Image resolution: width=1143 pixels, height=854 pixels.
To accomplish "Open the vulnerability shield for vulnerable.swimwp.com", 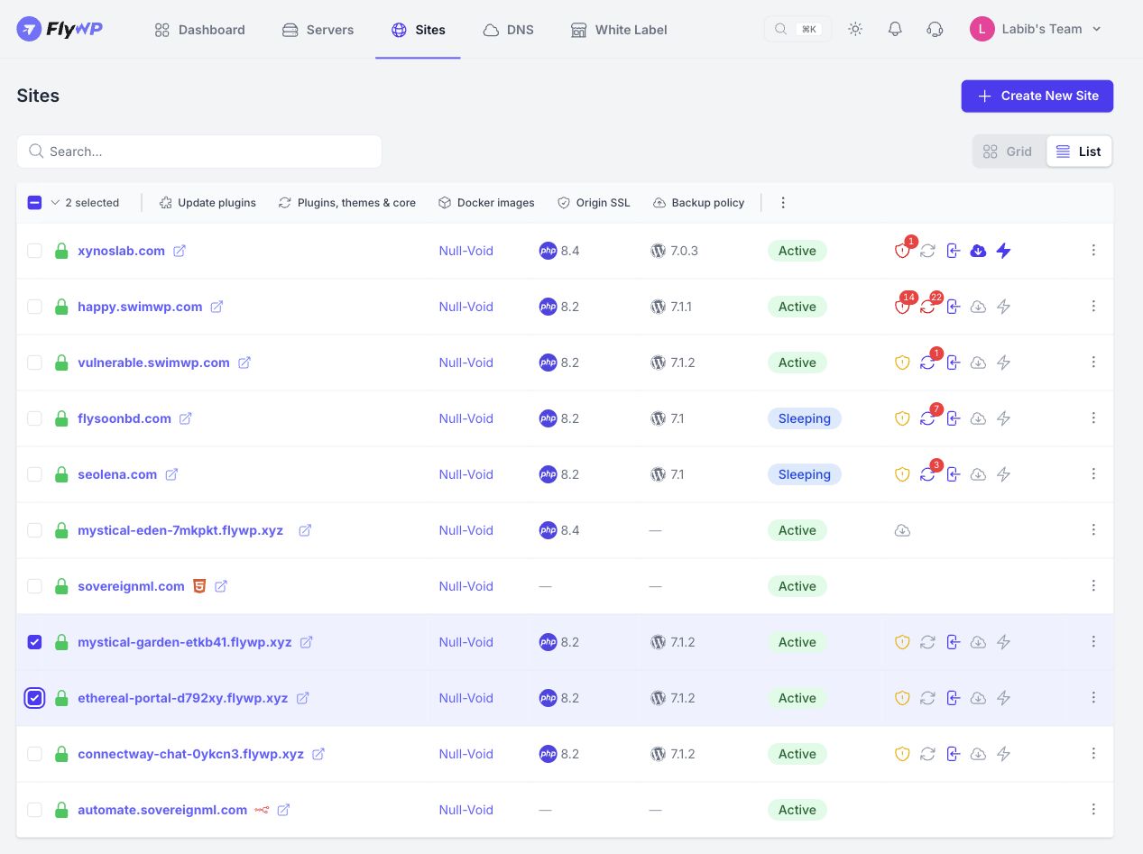I will [x=902, y=363].
